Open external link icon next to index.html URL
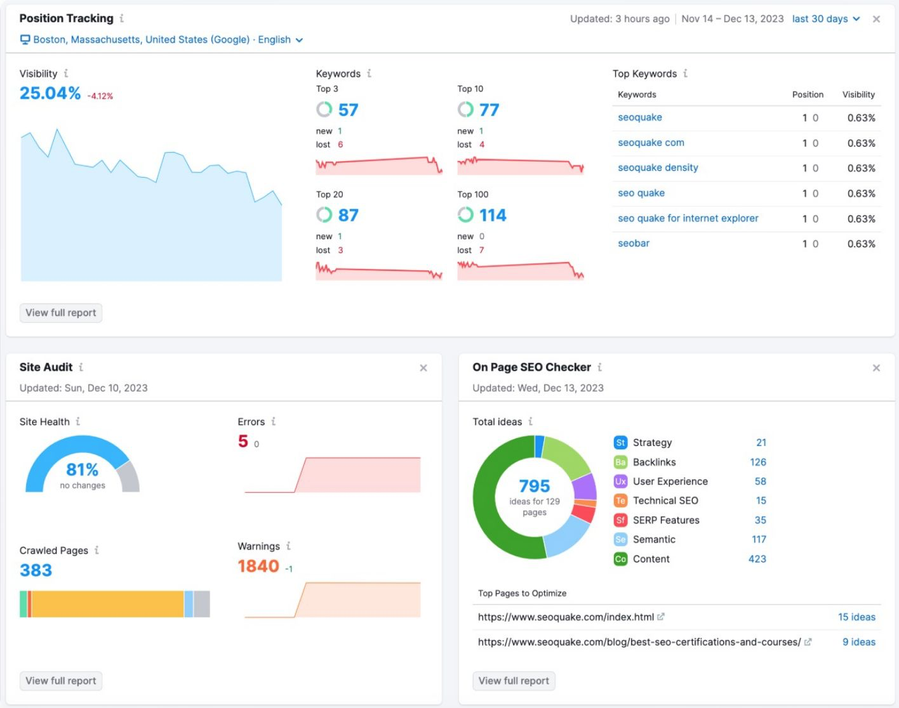899x708 pixels. (662, 616)
